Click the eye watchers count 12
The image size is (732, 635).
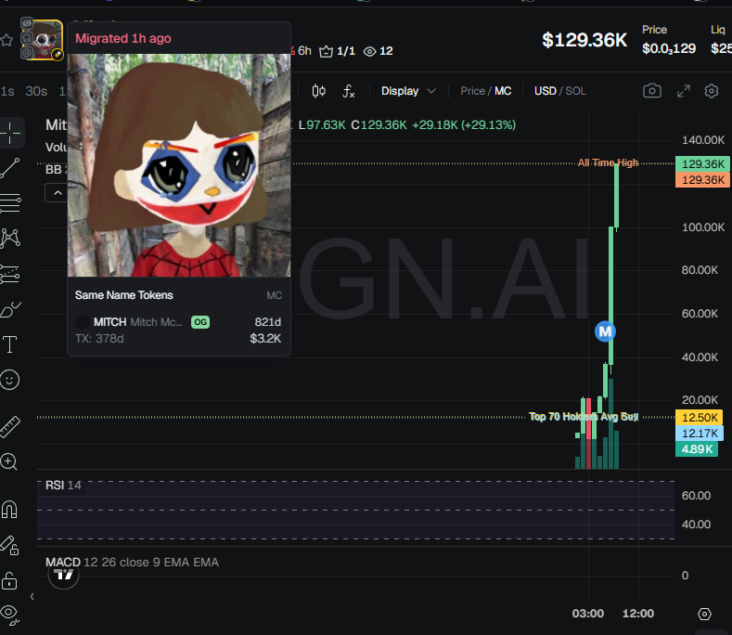379,51
